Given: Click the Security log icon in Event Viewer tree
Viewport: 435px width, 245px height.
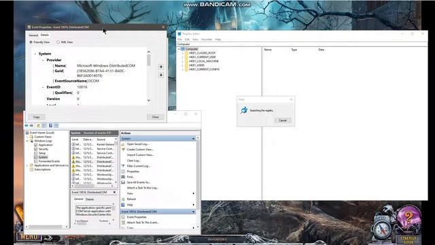Looking at the screenshot, I should coord(36,149).
